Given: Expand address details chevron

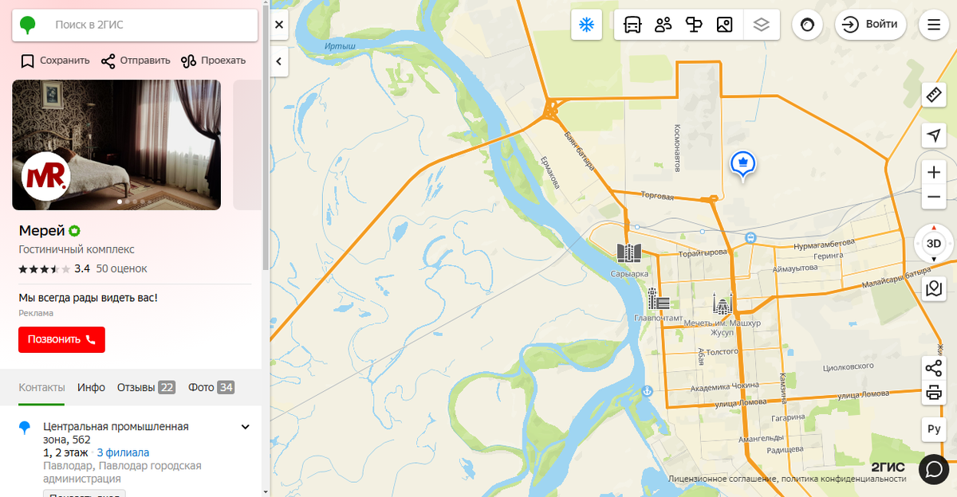Looking at the screenshot, I should pos(245,427).
